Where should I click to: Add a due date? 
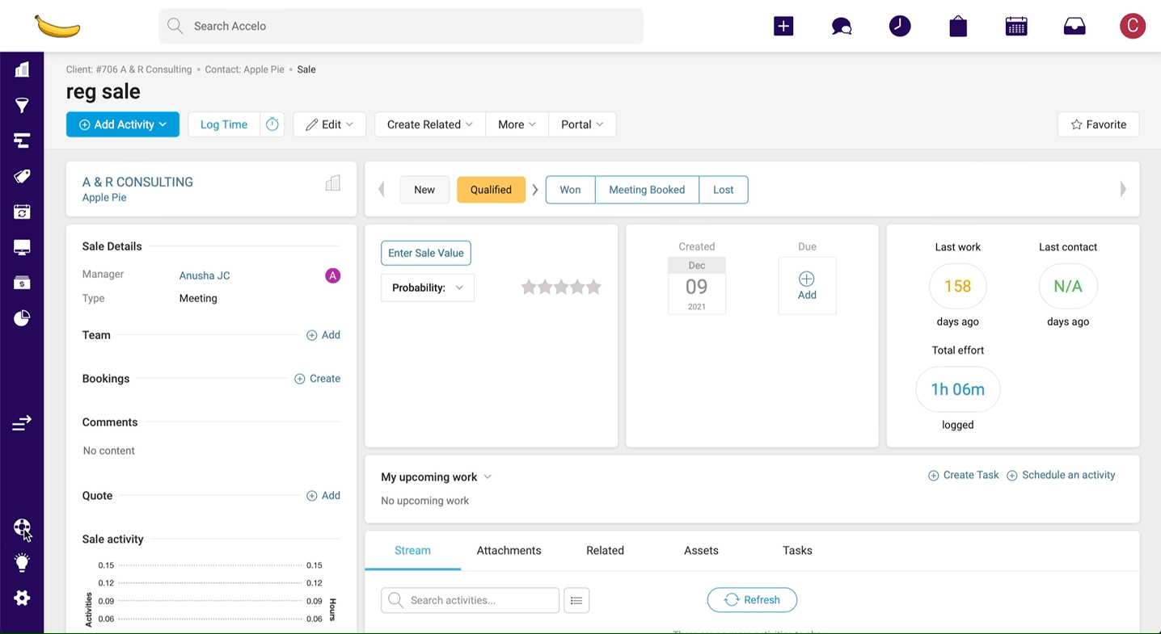click(x=807, y=286)
